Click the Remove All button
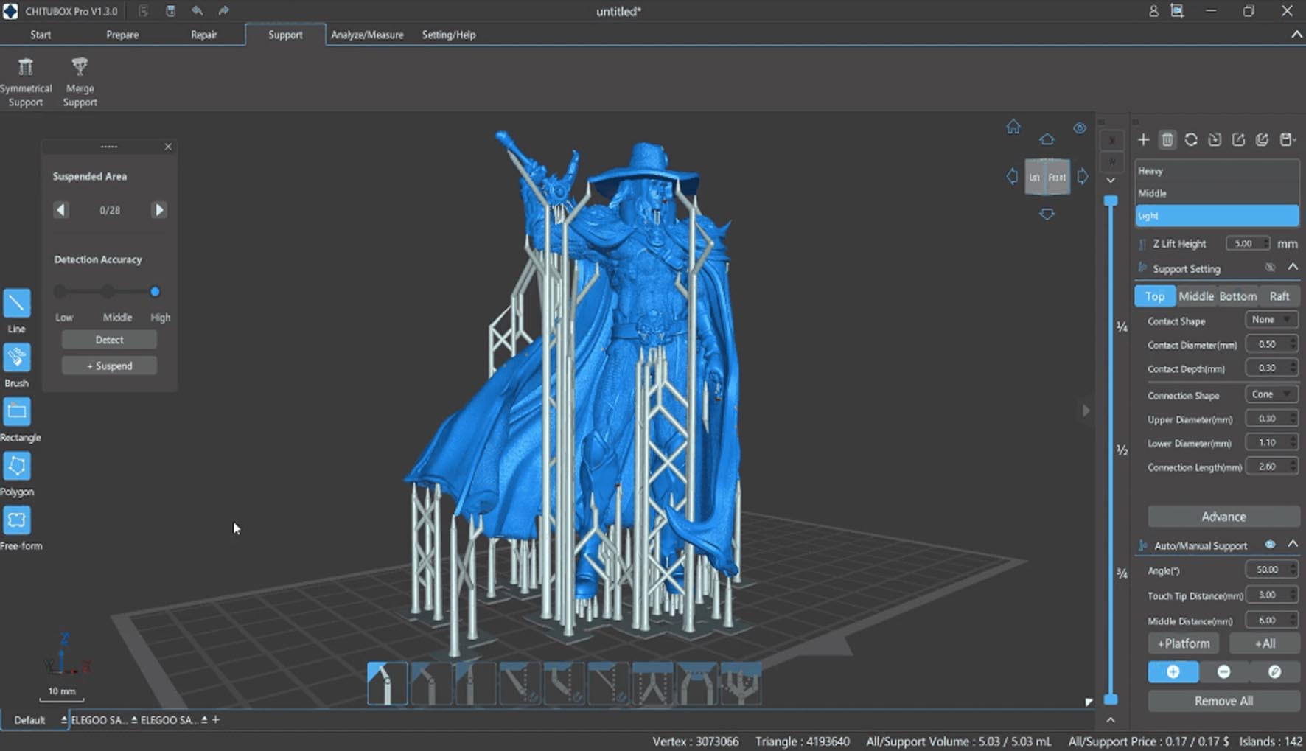Image resolution: width=1306 pixels, height=751 pixels. [x=1223, y=701]
